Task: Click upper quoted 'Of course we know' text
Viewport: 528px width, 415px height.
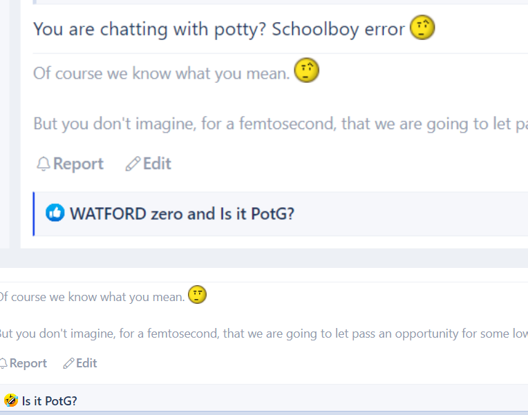Action: click(162, 73)
